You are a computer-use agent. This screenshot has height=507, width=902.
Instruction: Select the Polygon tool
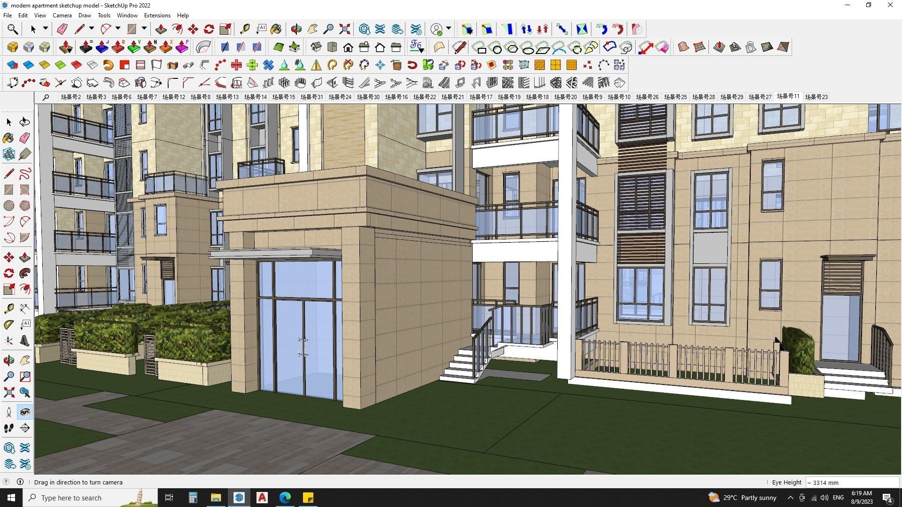(x=24, y=206)
